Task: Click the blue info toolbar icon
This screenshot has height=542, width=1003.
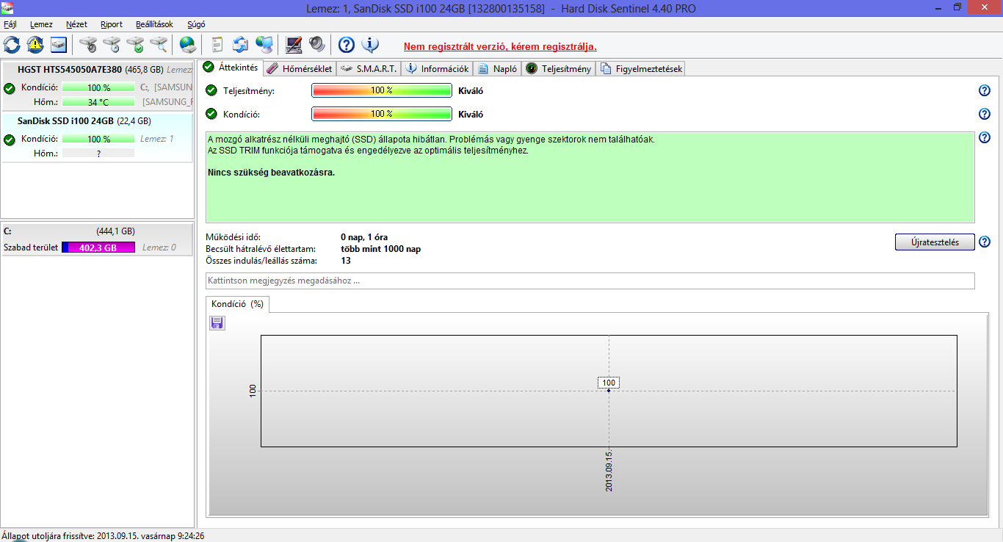Action: [370, 45]
